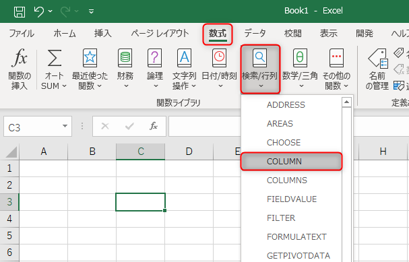Expand 文字列操作 function dropdown
Image resolution: width=409 pixels, height=262 pixels.
tap(184, 81)
